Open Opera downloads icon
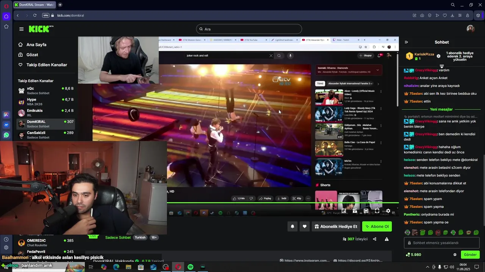 click(452, 15)
